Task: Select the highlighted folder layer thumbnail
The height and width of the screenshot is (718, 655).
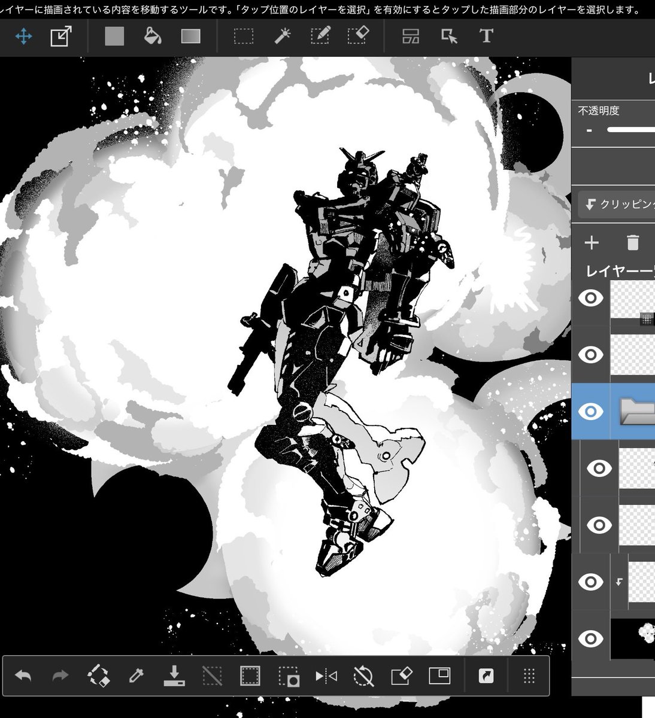Action: click(x=637, y=412)
